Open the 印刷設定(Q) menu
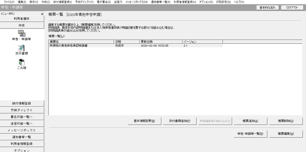Screen dimensions: 306x152 (223, 2)
